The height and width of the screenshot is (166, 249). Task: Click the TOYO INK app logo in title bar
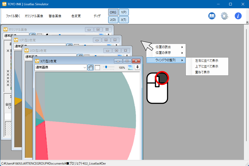click(x=4, y=4)
